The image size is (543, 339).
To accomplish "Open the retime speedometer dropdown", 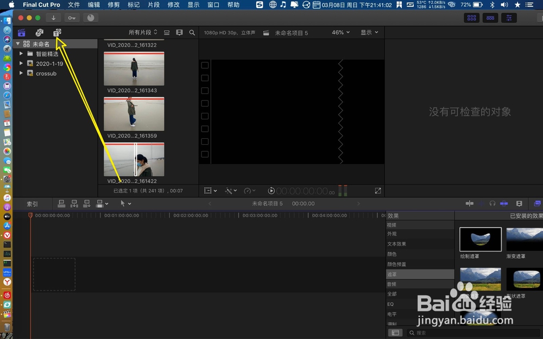I will (250, 190).
